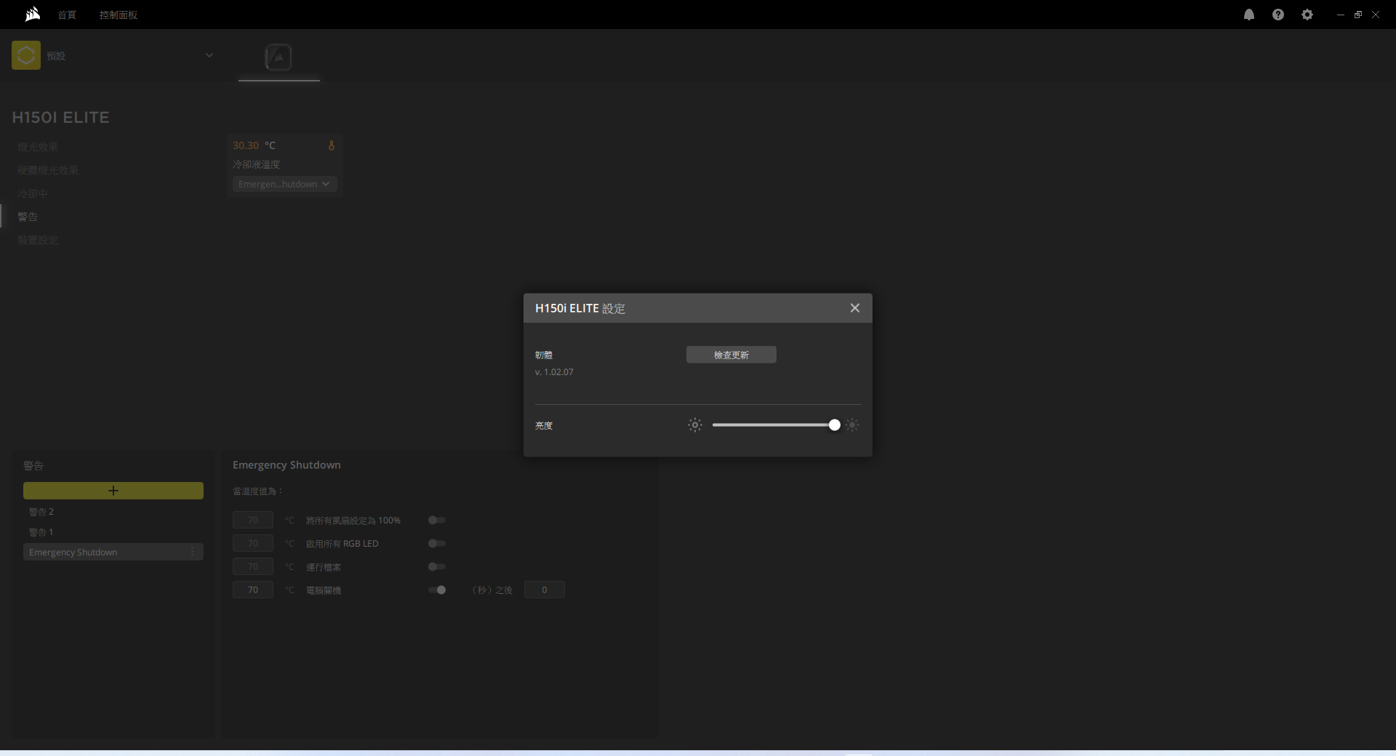Add a new alert with plus button

click(113, 491)
